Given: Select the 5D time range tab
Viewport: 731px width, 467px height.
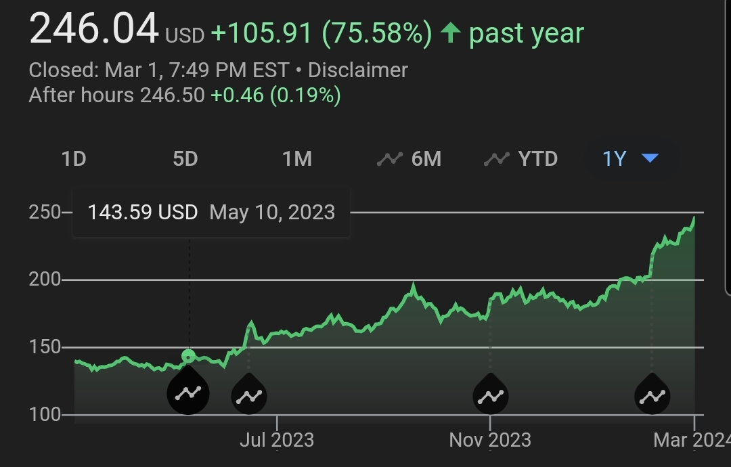Looking at the screenshot, I should pos(185,159).
